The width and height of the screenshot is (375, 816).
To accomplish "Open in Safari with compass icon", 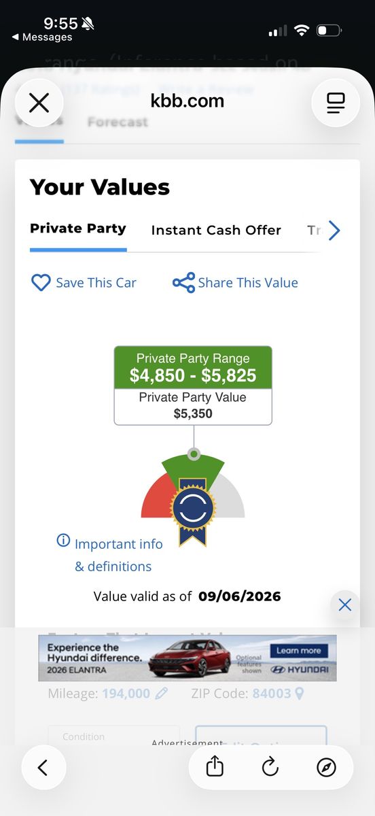I will click(326, 768).
